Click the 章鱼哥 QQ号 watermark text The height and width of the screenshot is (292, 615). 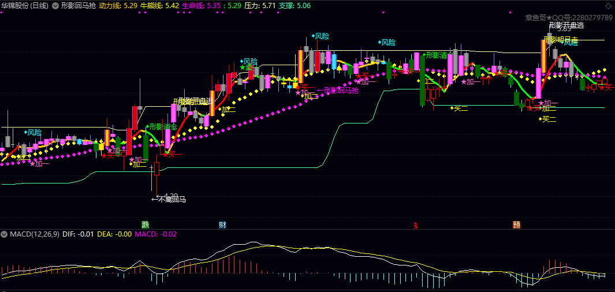pyautogui.click(x=569, y=17)
